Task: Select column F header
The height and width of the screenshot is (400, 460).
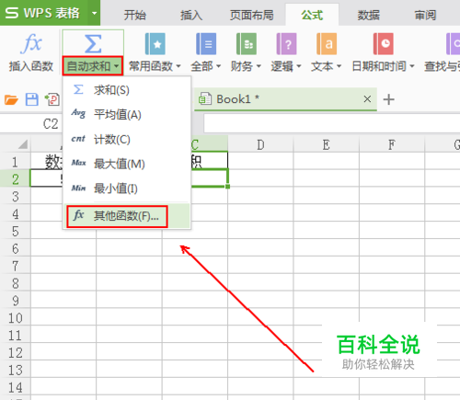Action: tap(392, 144)
